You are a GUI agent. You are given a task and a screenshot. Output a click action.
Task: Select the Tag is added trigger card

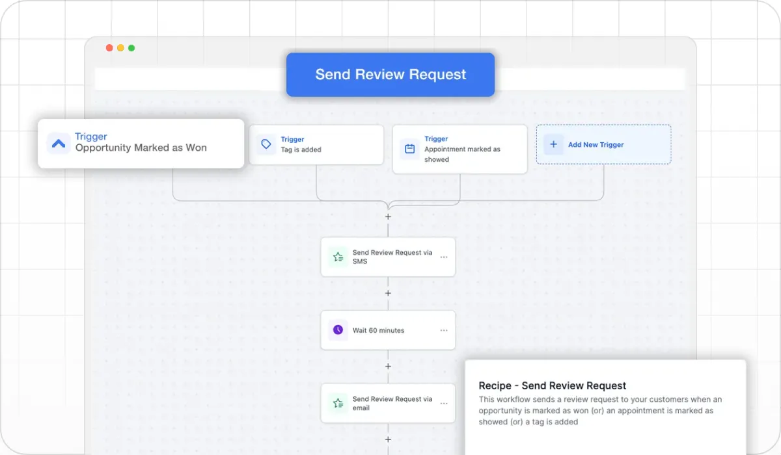point(316,144)
